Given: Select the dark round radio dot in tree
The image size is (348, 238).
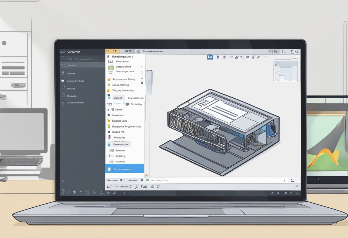Looking at the screenshot, I should click(142, 83).
